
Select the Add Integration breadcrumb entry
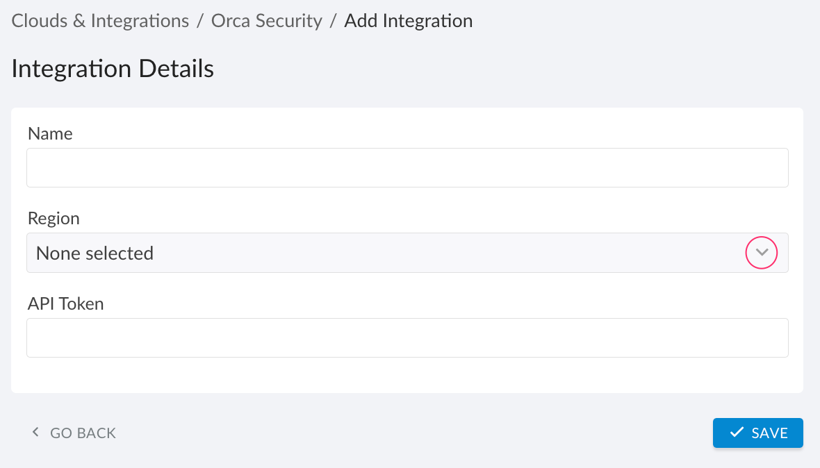click(408, 21)
